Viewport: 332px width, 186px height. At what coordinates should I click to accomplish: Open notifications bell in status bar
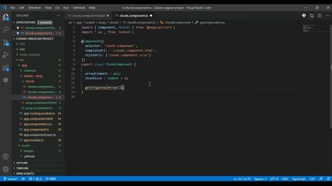[x=328, y=179]
